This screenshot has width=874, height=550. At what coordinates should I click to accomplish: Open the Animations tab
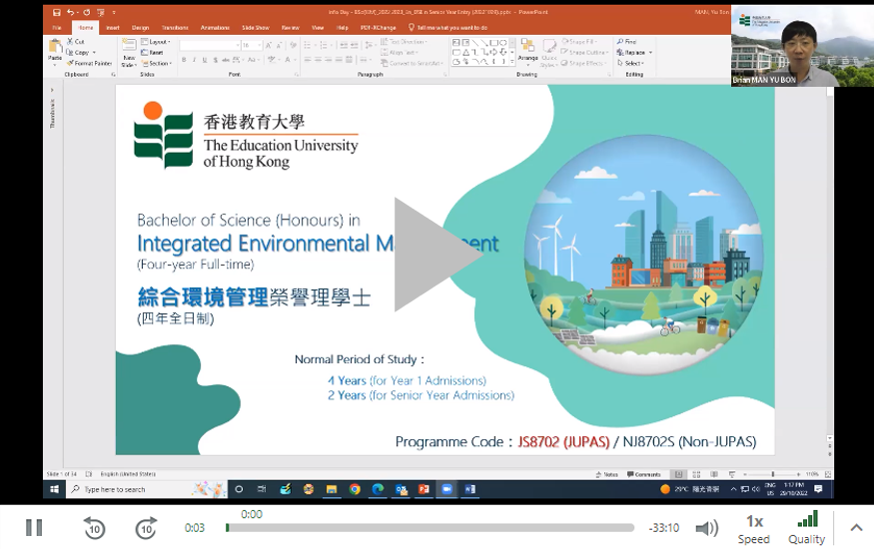215,27
